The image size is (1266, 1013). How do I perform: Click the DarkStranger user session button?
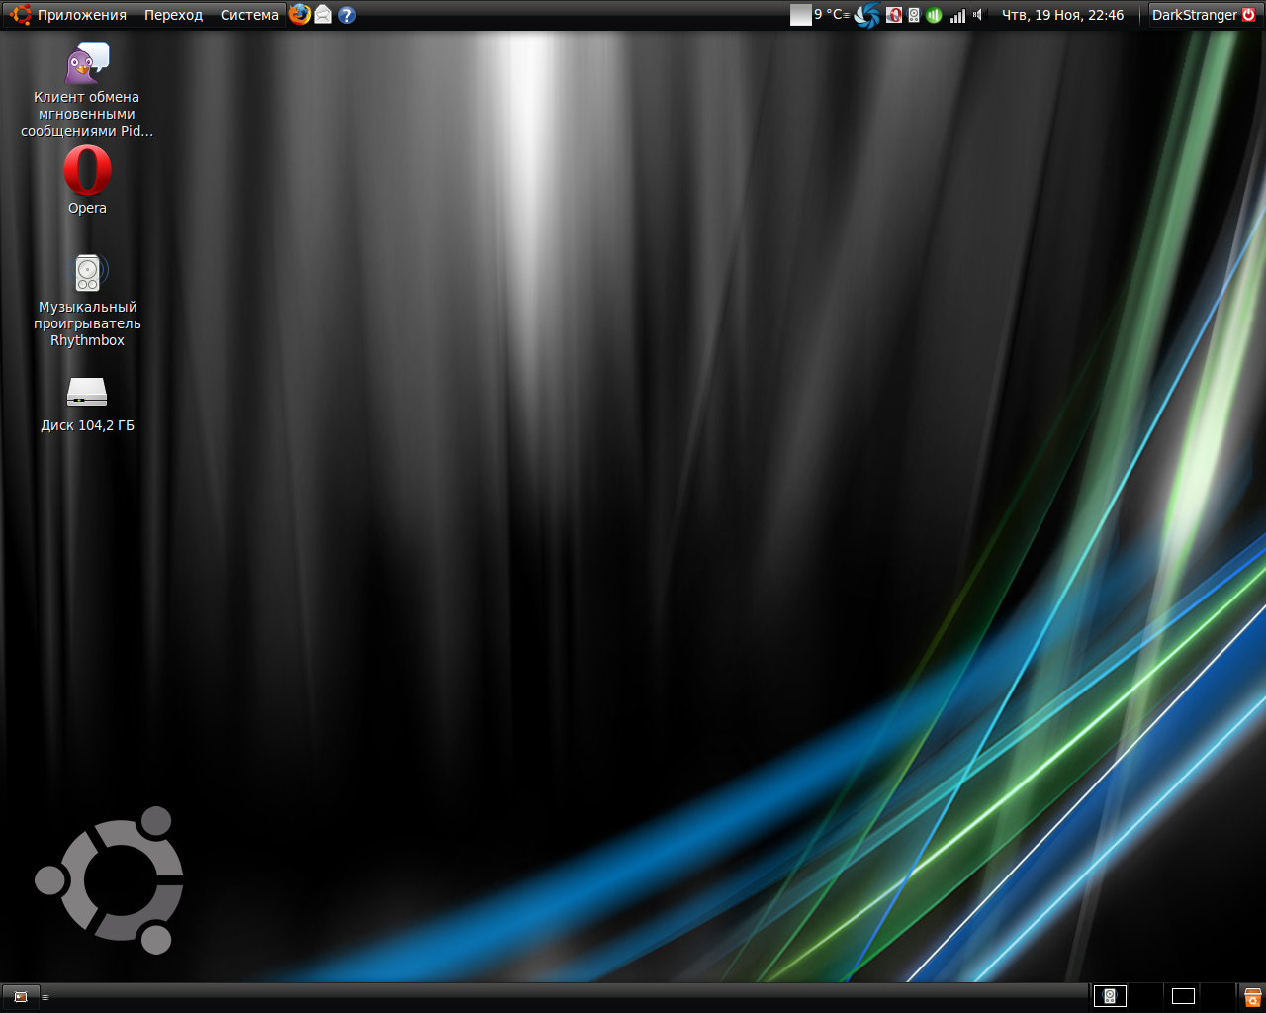pos(1203,15)
